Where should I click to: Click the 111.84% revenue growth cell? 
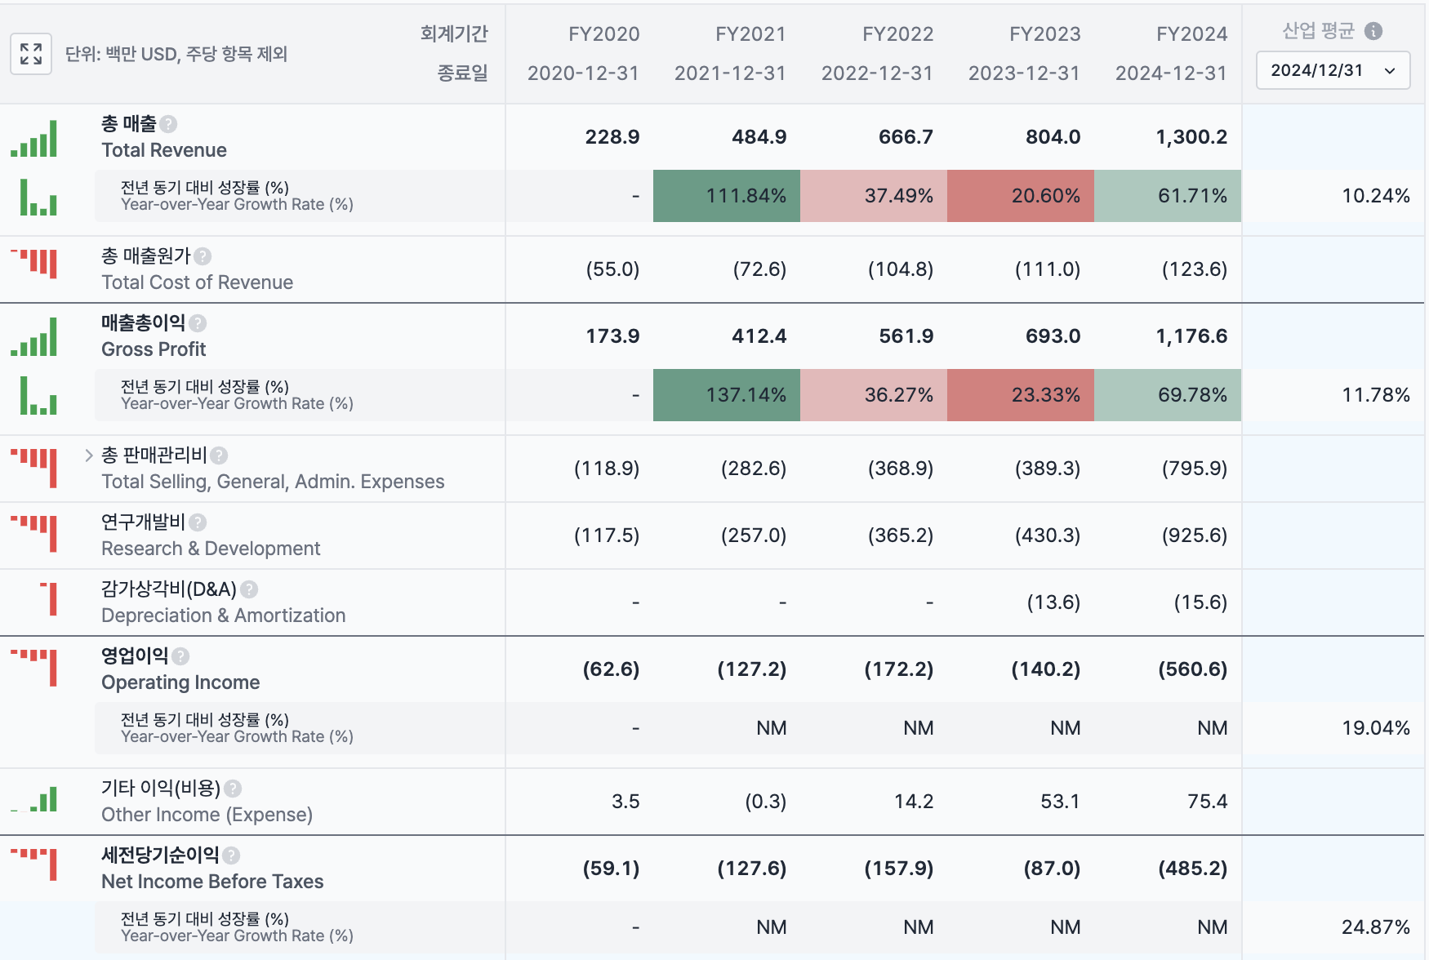pos(727,196)
